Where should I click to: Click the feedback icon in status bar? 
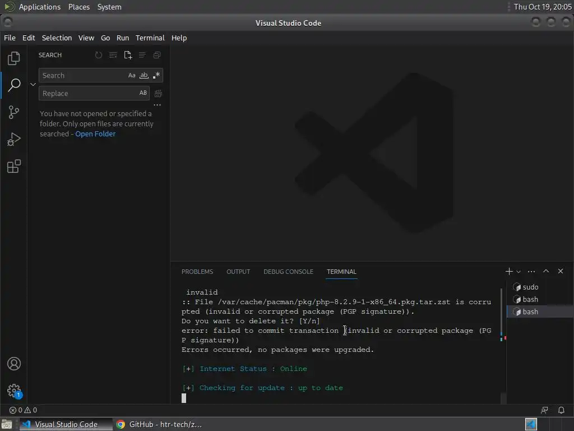click(x=545, y=410)
